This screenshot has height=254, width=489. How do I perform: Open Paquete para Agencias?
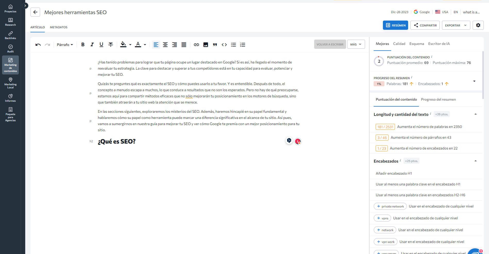coord(10,115)
